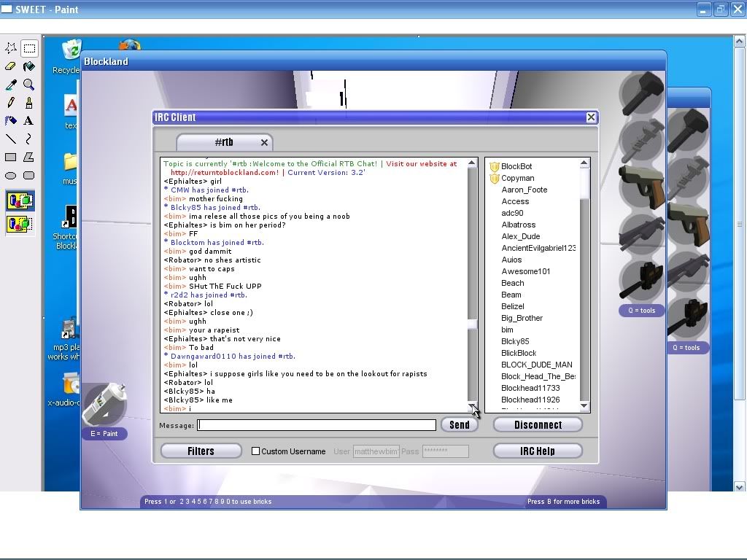
Task: Select the Rectangle shape tool
Action: [x=10, y=157]
